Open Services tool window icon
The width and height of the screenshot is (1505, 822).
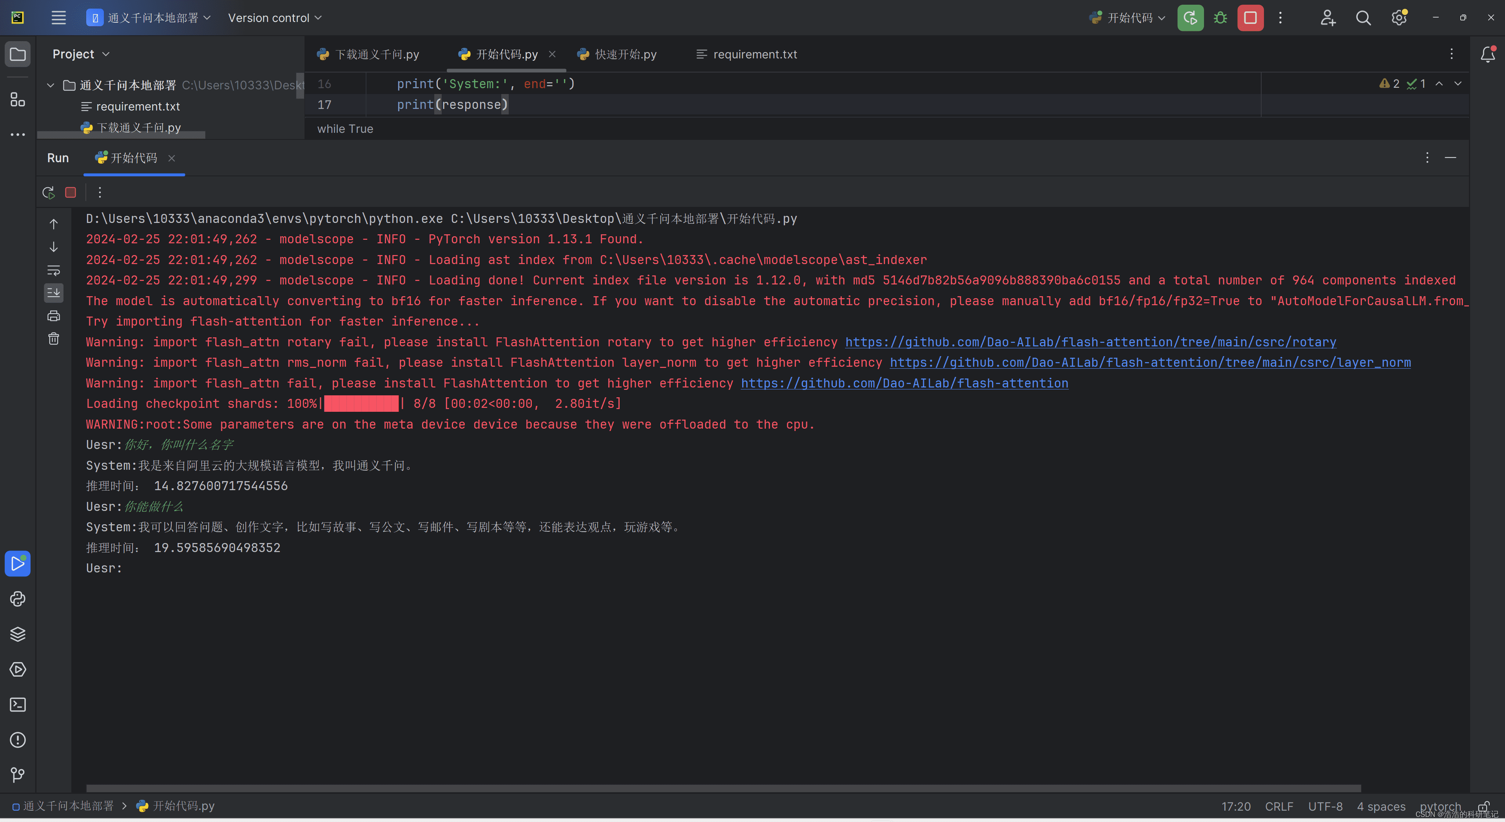[18, 669]
